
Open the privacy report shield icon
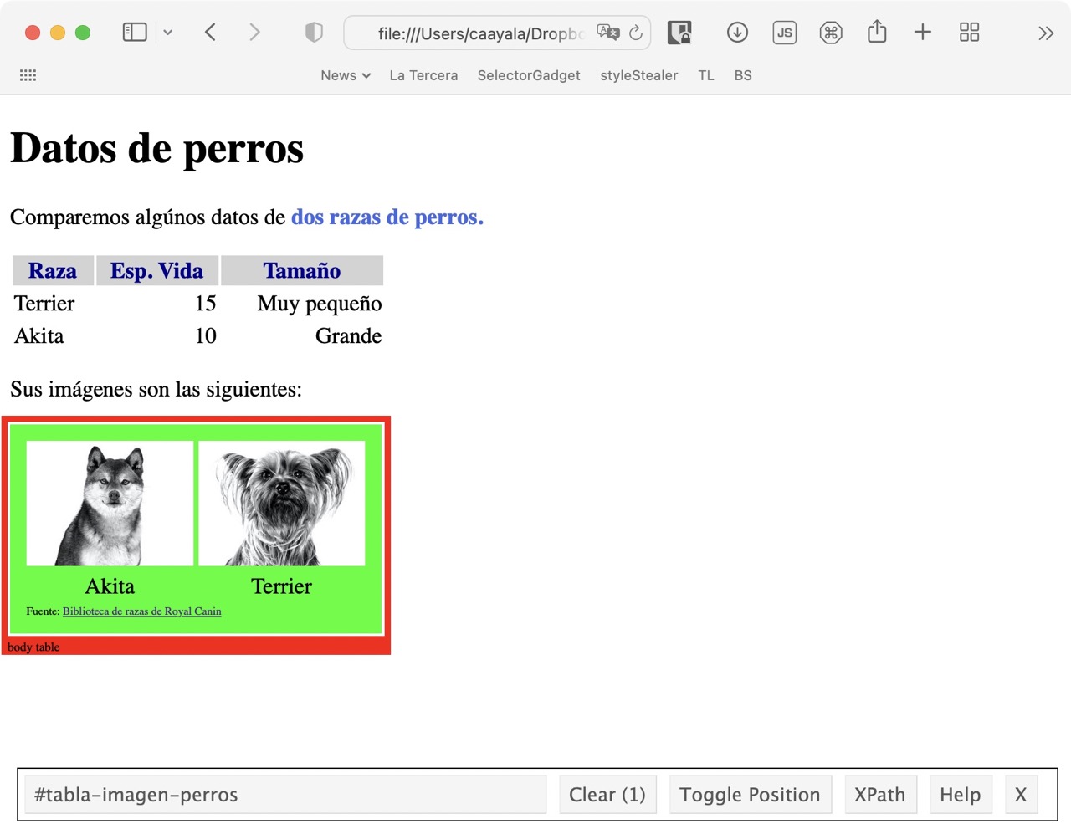[314, 33]
